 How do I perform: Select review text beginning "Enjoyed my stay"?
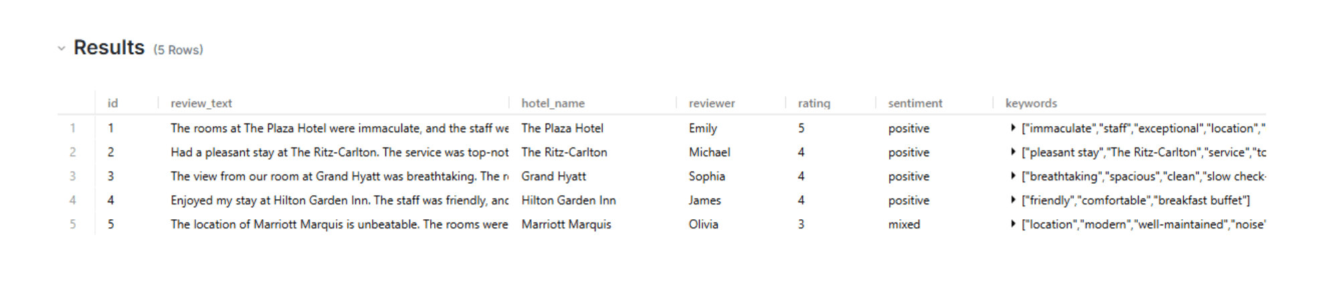click(x=339, y=200)
